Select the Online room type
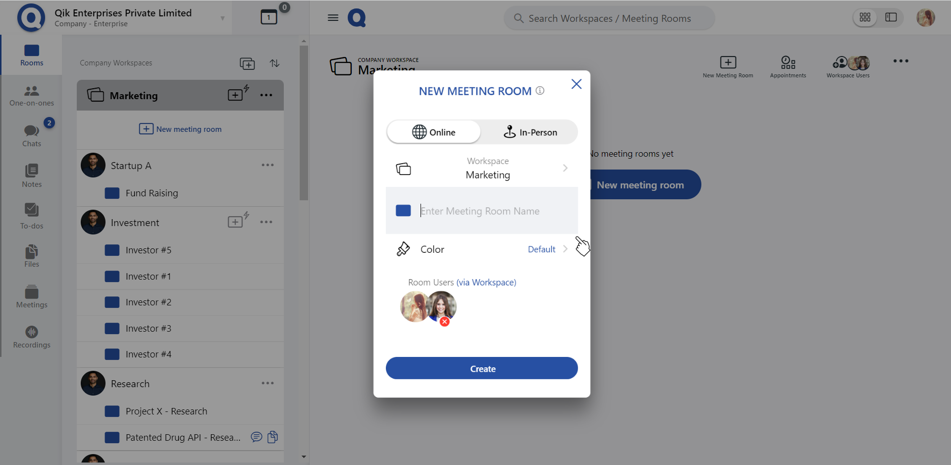The height and width of the screenshot is (465, 951). [434, 132]
